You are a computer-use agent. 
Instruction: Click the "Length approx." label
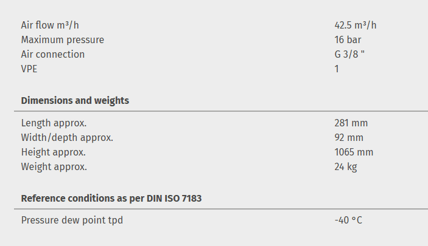[54, 123]
